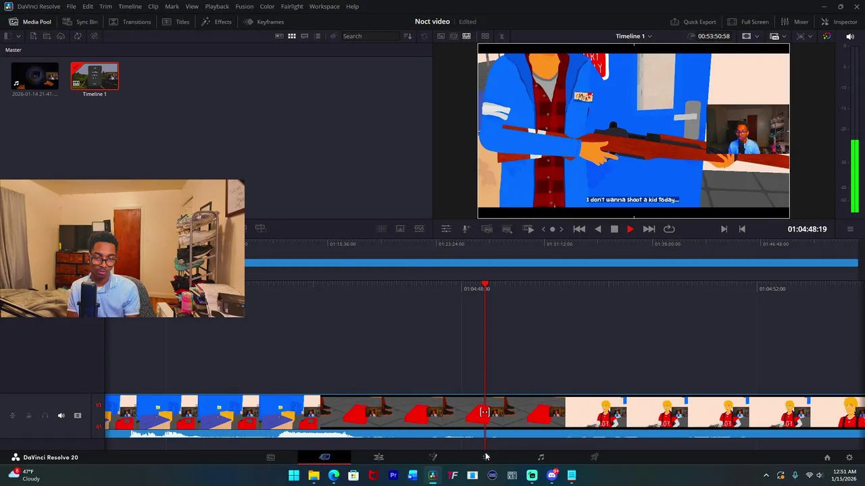Screen dimensions: 865x486
Task: Open the Workspace menu
Action: coord(324,6)
